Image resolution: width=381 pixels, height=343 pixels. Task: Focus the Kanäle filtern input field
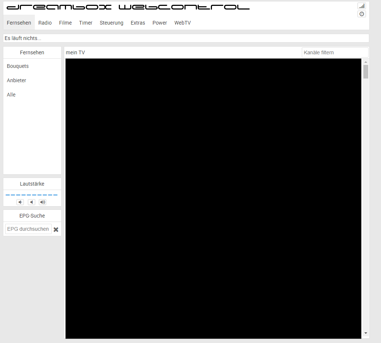[335, 52]
